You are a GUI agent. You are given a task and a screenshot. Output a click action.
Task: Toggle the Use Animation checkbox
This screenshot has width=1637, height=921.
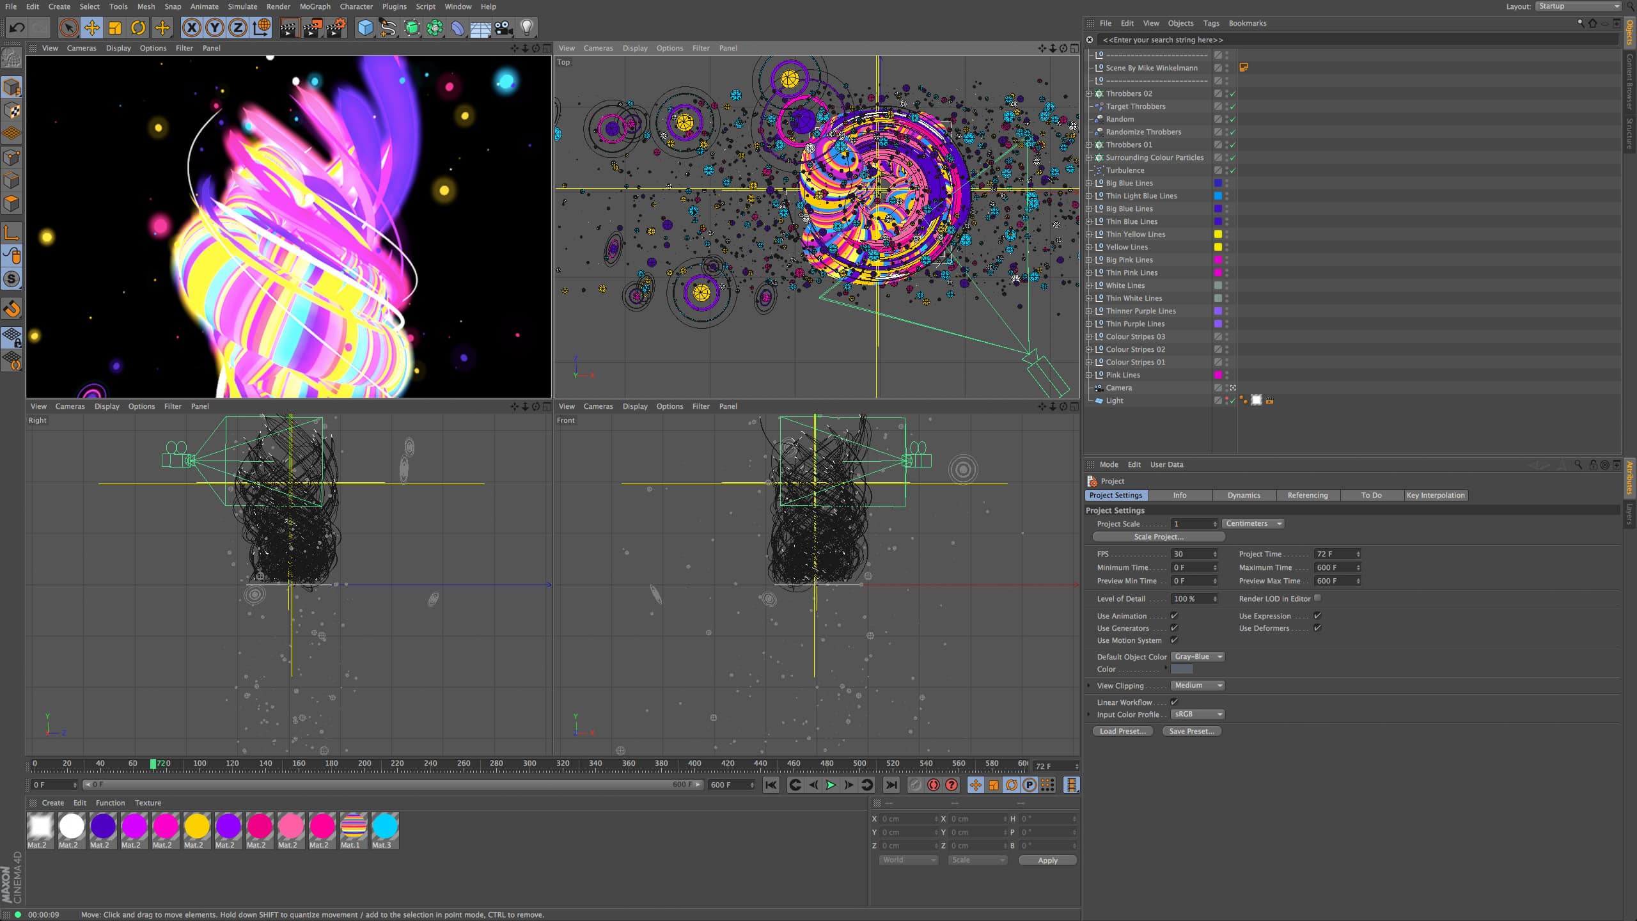(x=1174, y=616)
